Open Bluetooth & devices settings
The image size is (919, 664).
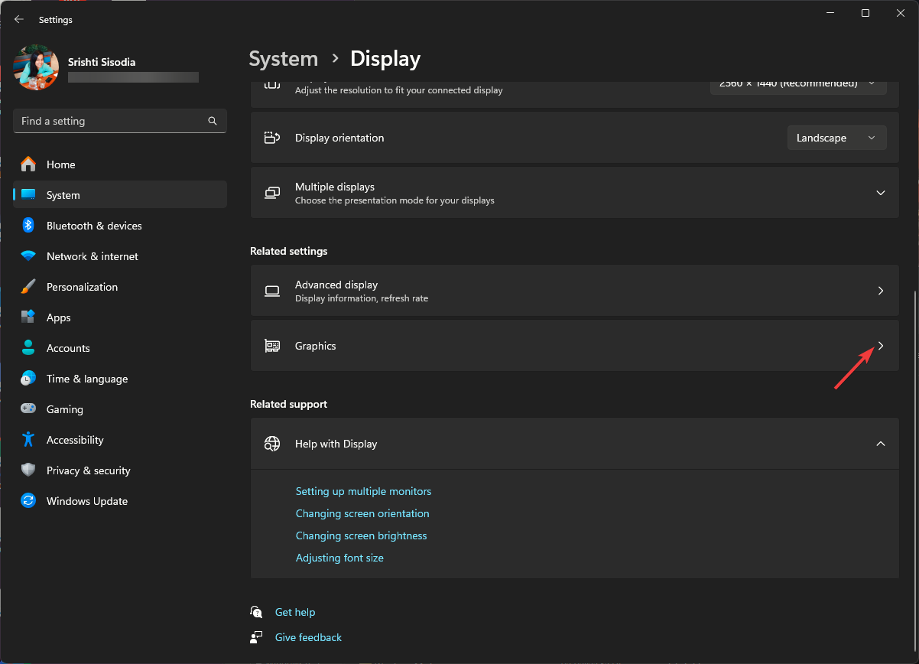[120, 226]
